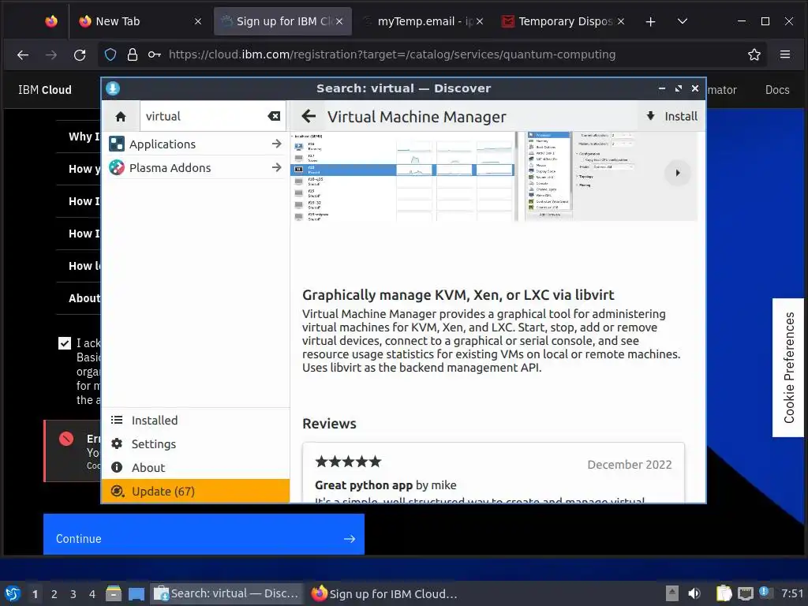808x606 pixels.
Task: Close the Sign up for IBM Cloud tab
Action: (339, 21)
